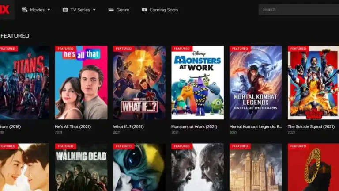Open the castle building poster

coord(256,167)
